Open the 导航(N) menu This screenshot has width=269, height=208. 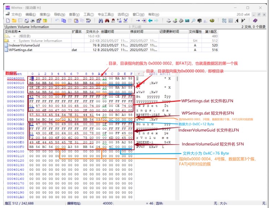(60, 14)
